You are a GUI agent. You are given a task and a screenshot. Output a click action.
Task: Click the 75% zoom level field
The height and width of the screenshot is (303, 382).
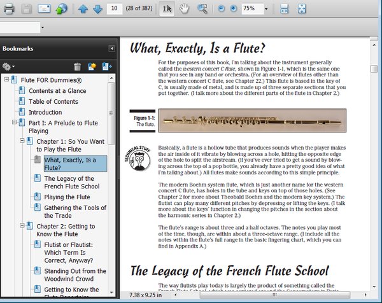point(252,8)
